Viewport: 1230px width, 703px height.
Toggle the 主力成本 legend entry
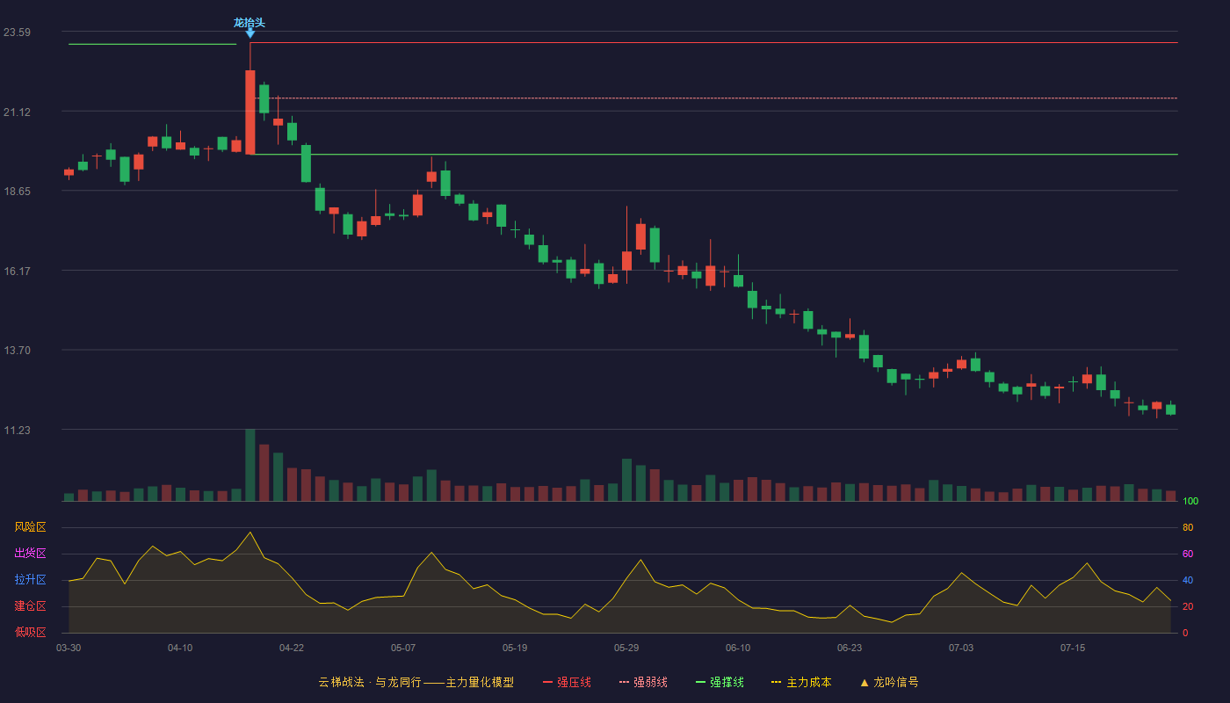pyautogui.click(x=801, y=682)
